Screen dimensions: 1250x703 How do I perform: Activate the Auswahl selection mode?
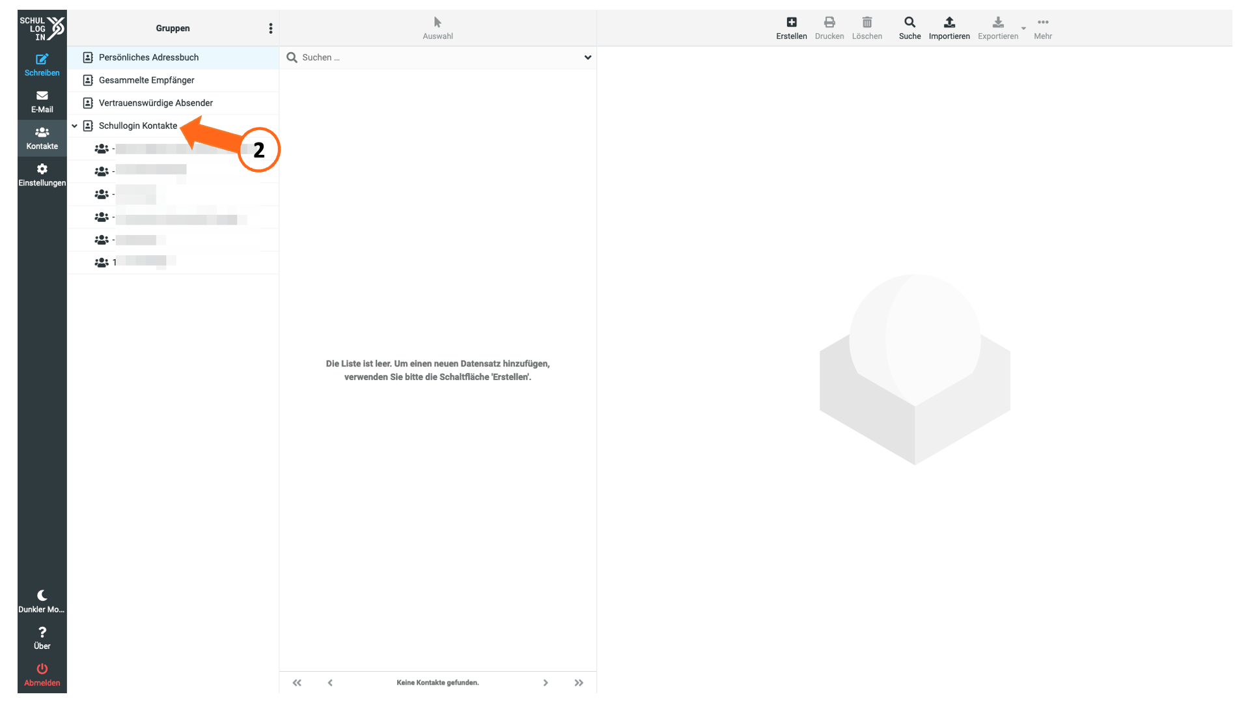tap(437, 28)
